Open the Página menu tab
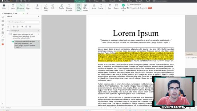 click(x=121, y=1)
